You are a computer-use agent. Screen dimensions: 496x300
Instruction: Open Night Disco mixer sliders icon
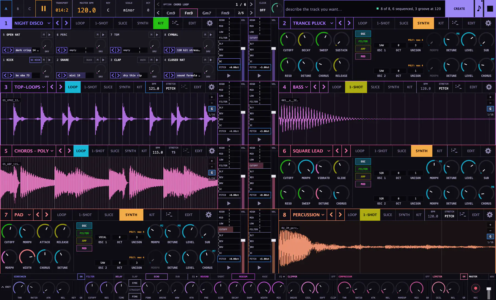(175, 23)
